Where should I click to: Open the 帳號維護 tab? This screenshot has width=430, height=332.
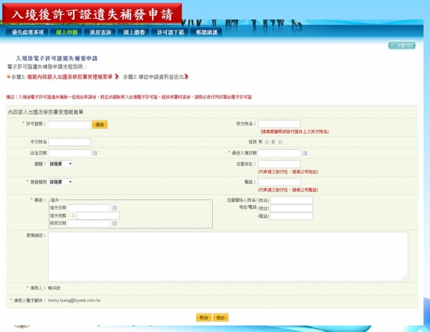coord(208,32)
